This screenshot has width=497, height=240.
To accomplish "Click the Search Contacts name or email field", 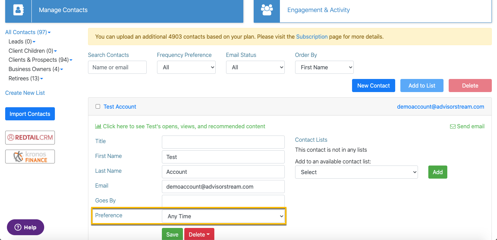I will pos(117,67).
